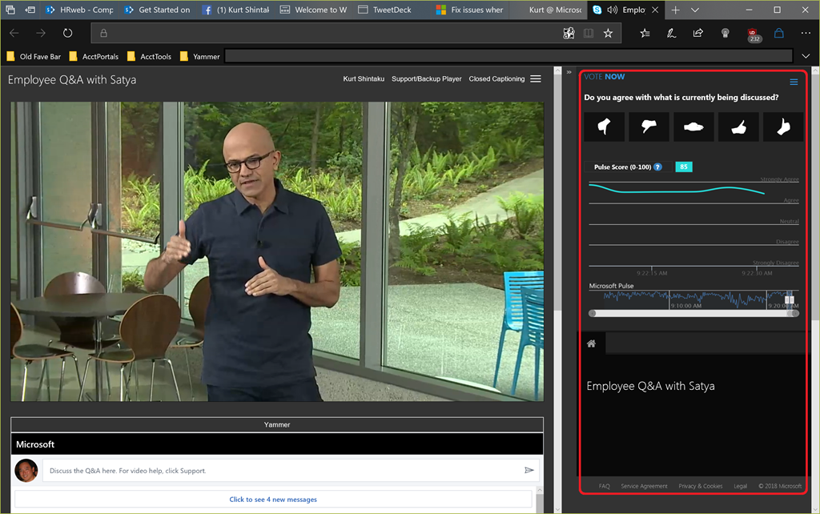The height and width of the screenshot is (514, 820).
Task: Click to see 4 new messages
Action: click(x=273, y=500)
